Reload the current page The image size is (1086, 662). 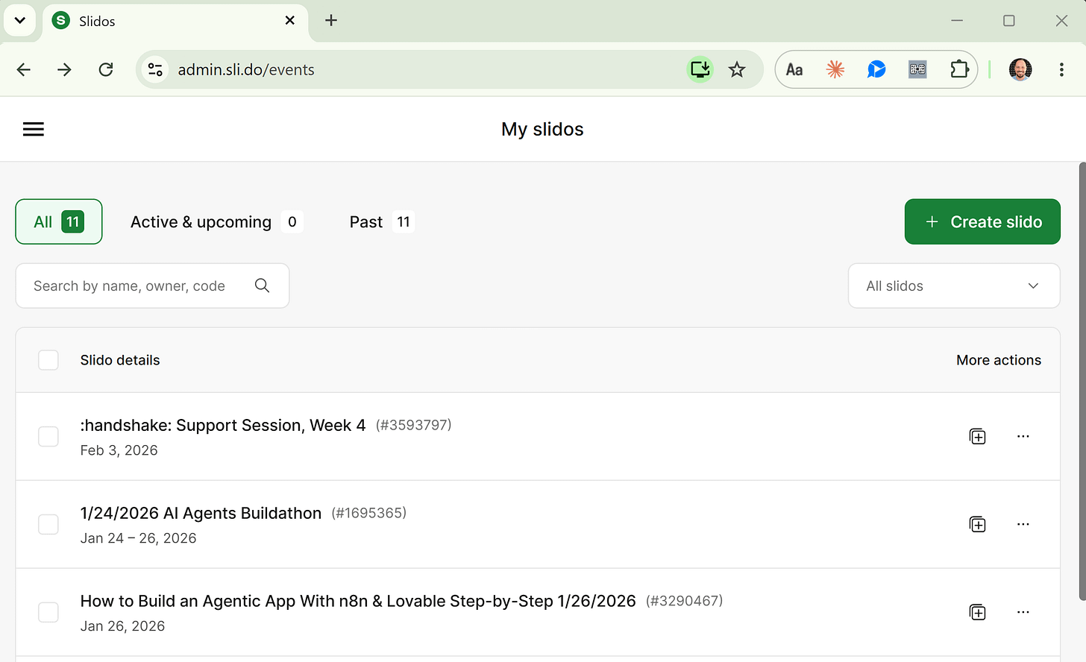[106, 69]
